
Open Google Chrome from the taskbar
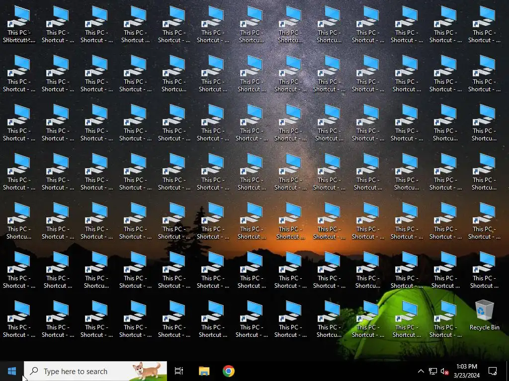click(229, 371)
